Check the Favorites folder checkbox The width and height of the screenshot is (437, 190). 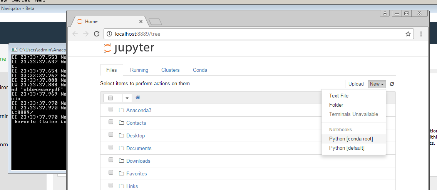[111, 172]
